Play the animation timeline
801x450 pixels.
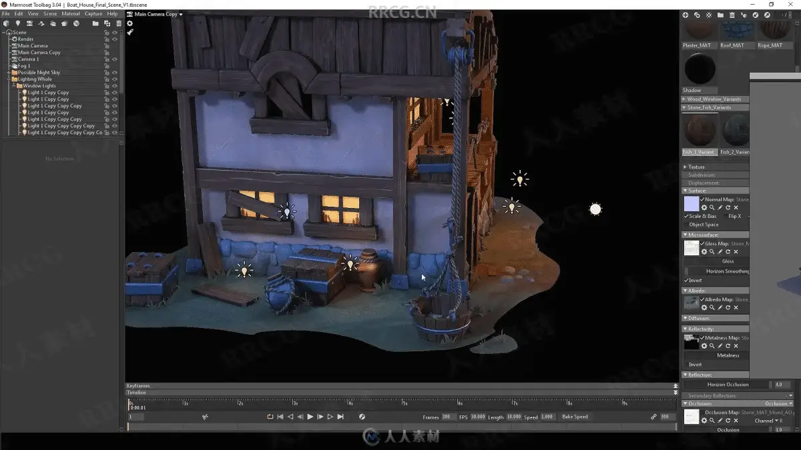[x=310, y=417]
